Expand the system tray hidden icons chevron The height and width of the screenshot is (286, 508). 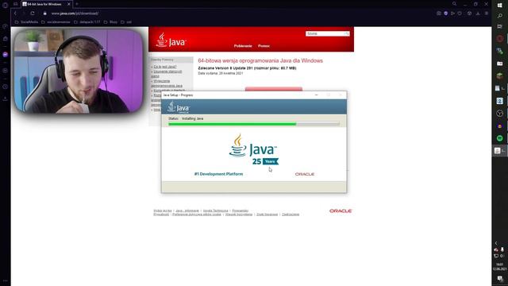496,243
